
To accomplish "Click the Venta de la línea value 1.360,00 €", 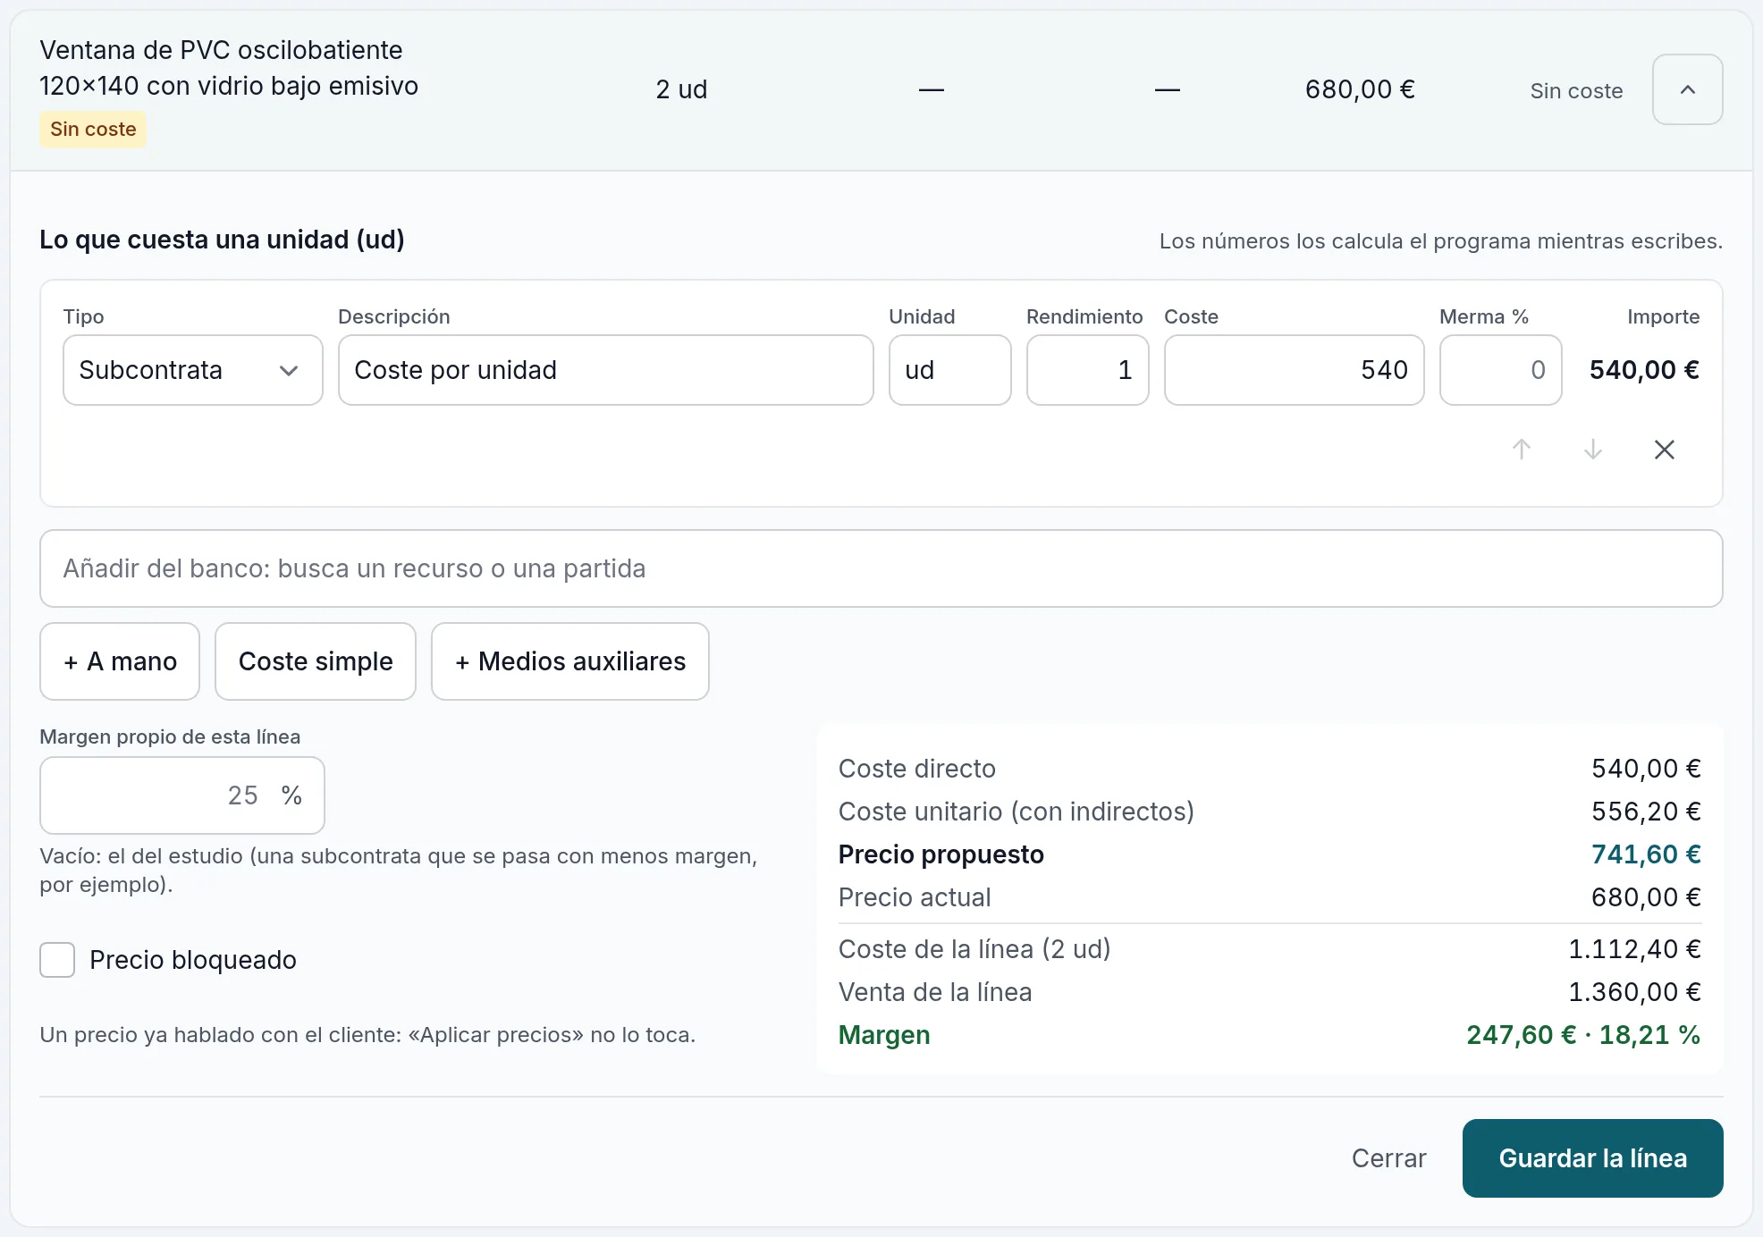I will (1635, 992).
